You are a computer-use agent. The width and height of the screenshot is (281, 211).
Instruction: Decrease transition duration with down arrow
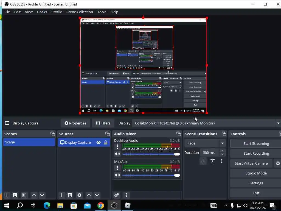(222, 154)
